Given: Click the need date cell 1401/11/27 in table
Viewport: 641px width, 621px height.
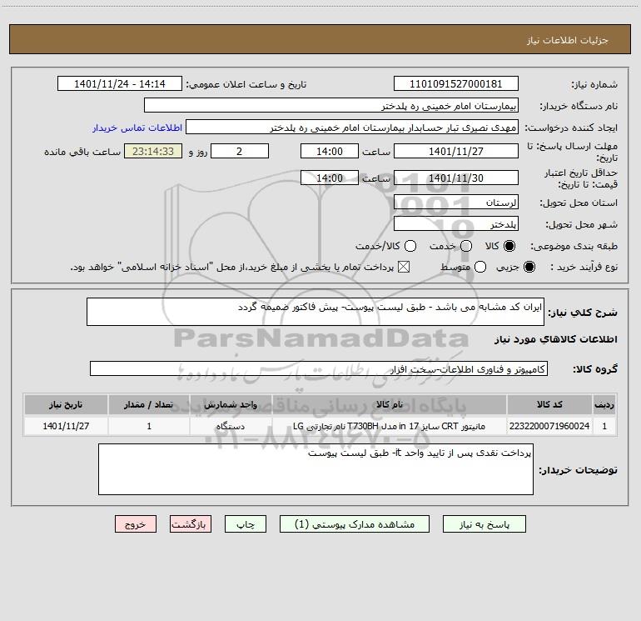Looking at the screenshot, I should coord(66,426).
